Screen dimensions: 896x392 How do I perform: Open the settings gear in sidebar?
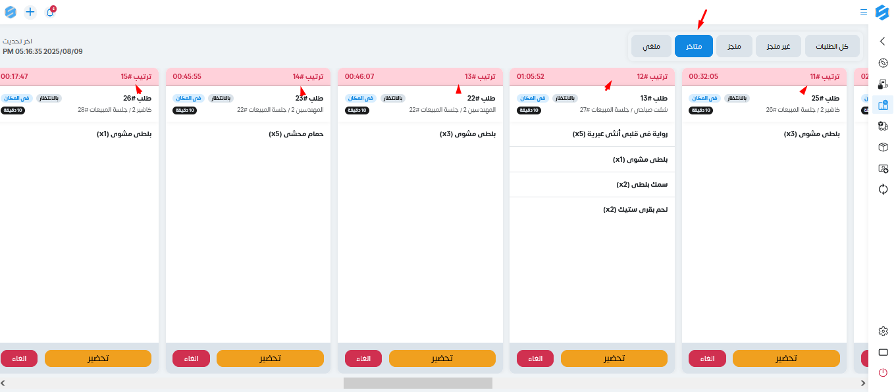[x=883, y=331]
